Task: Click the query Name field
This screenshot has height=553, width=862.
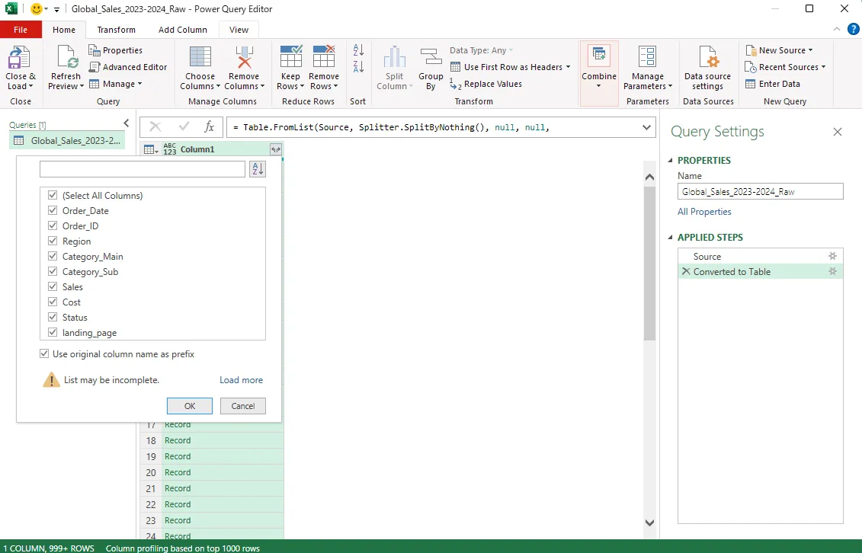Action: (x=761, y=191)
